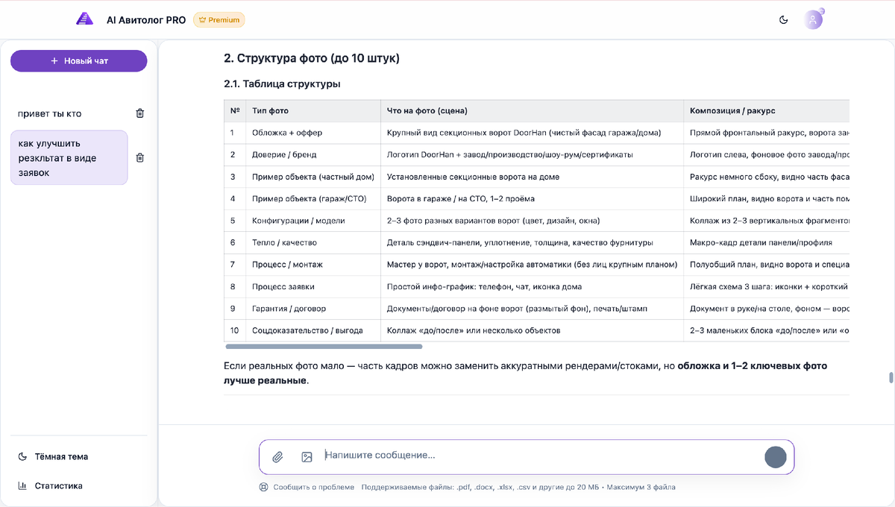Click the report-problem lifebuoy icon
The image size is (895, 507).
[263, 487]
